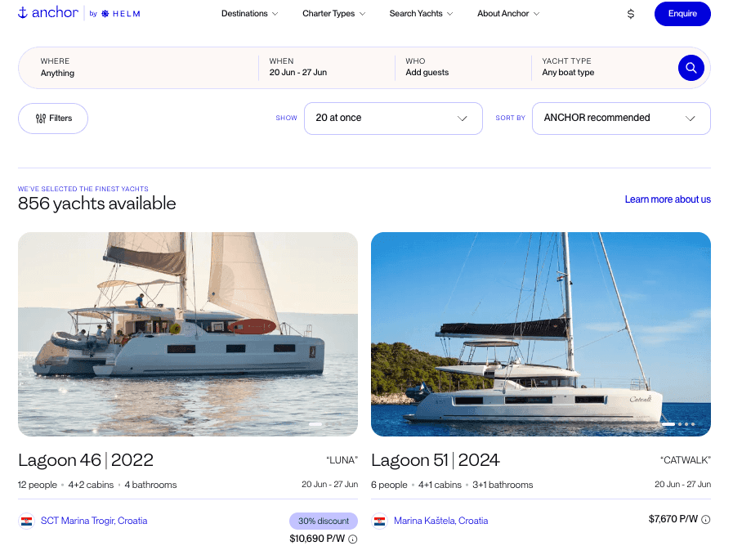Click the Croatia flag beside SCT Marina Trogir
Viewport: 742px width, 555px height.
point(26,521)
